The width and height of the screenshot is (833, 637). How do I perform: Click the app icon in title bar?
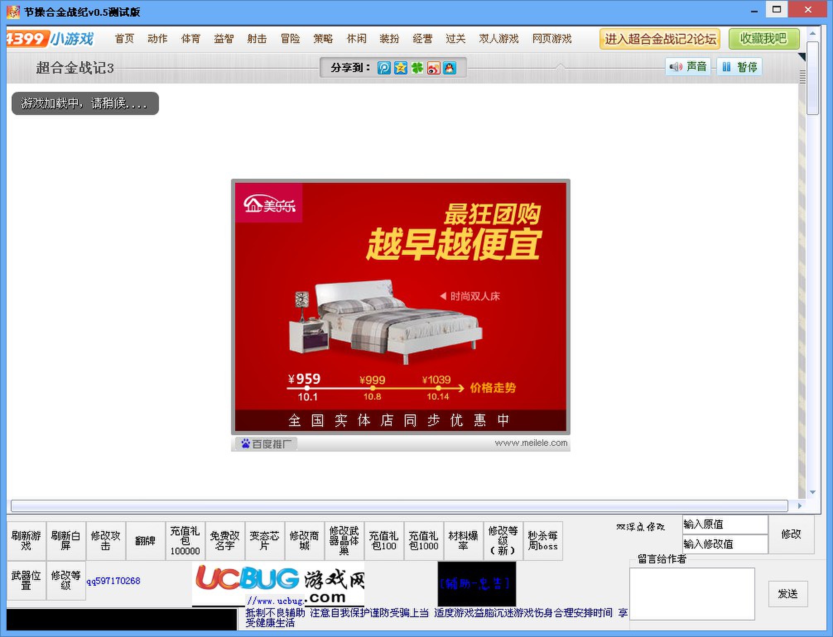coord(13,12)
